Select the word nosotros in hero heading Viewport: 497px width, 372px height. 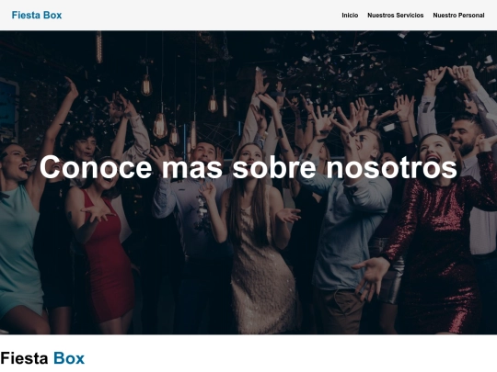point(391,167)
